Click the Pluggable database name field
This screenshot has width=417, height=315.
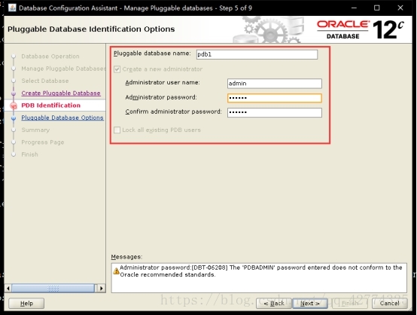click(x=257, y=54)
